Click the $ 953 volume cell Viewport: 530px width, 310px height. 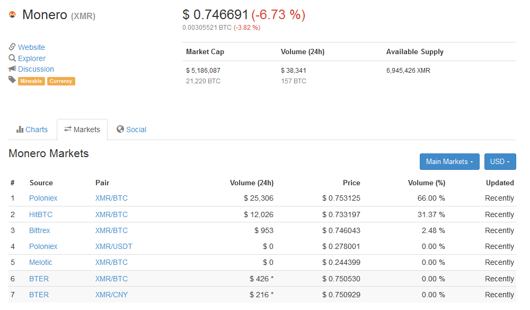click(x=264, y=230)
